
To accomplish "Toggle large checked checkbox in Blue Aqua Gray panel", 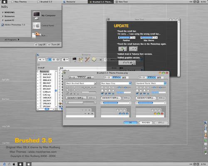I will point(102,93).
